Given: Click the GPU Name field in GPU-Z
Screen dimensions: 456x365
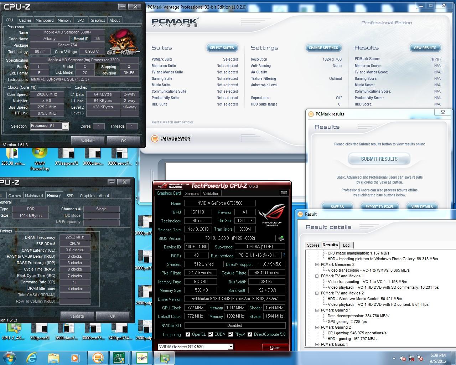Looking at the screenshot, I should click(x=220, y=203).
